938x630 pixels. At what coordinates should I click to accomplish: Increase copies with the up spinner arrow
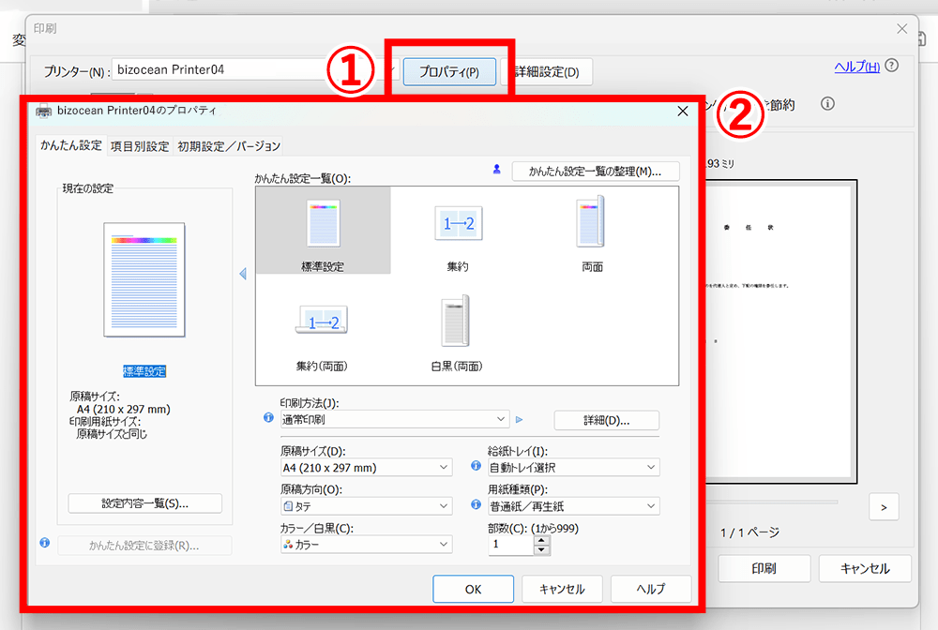tap(541, 540)
